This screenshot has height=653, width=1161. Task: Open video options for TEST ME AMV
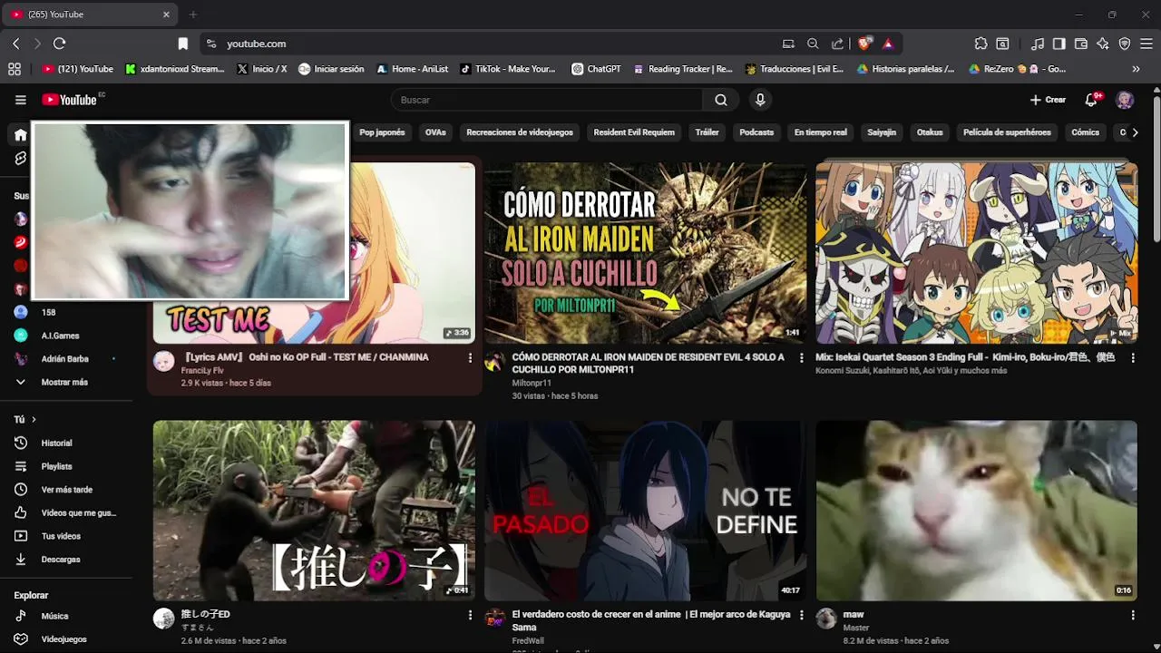(470, 358)
